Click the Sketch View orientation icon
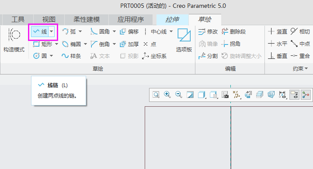The height and width of the screenshot is (169, 313). click(x=248, y=95)
